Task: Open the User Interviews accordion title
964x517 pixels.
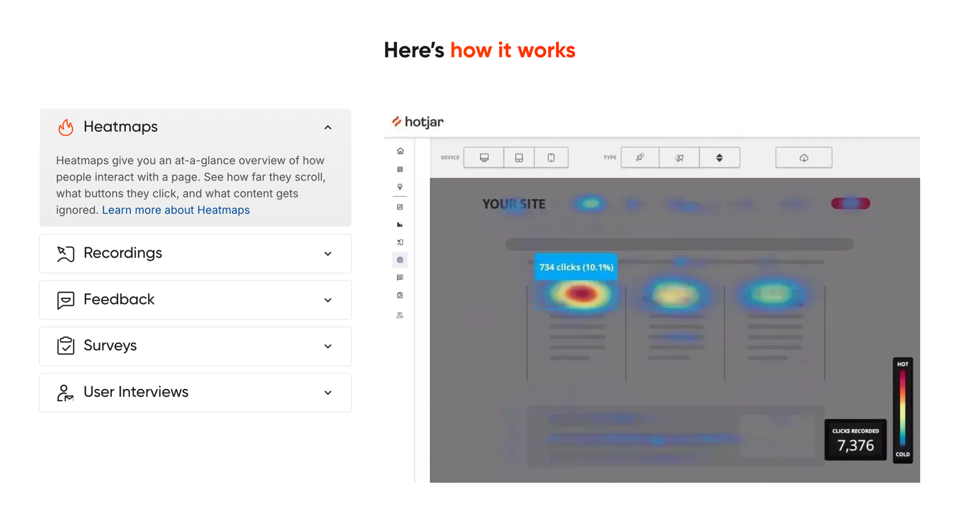Action: (x=135, y=392)
